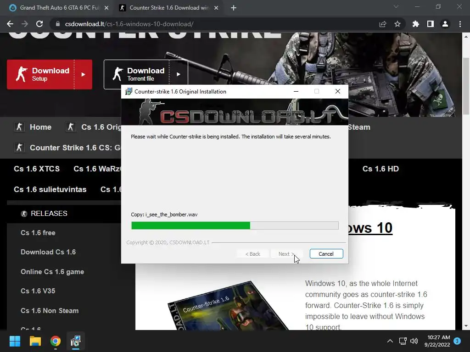Click the arrow on the Download Torrent file button

tap(179, 74)
